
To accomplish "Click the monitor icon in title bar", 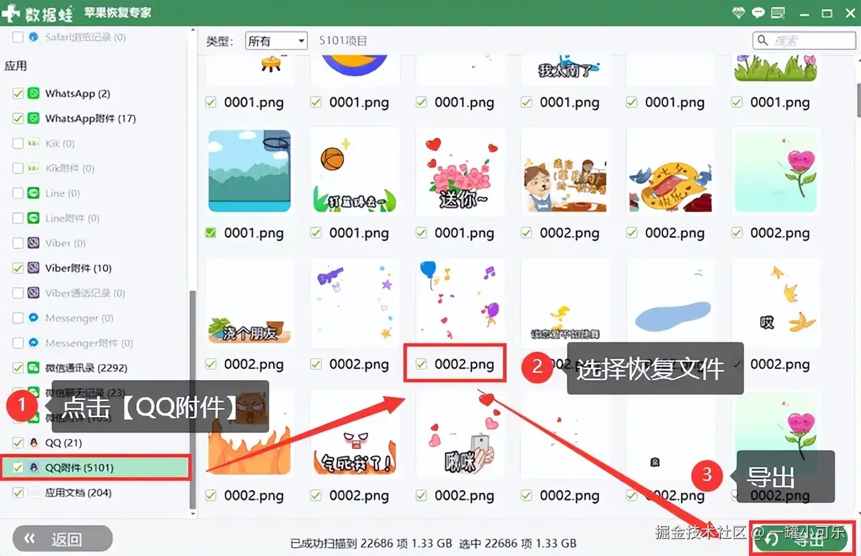I will pyautogui.click(x=778, y=13).
